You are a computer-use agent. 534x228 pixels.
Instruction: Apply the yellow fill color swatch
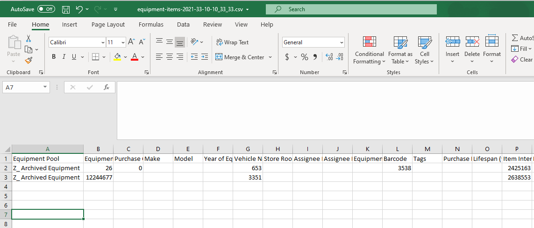[x=117, y=57]
